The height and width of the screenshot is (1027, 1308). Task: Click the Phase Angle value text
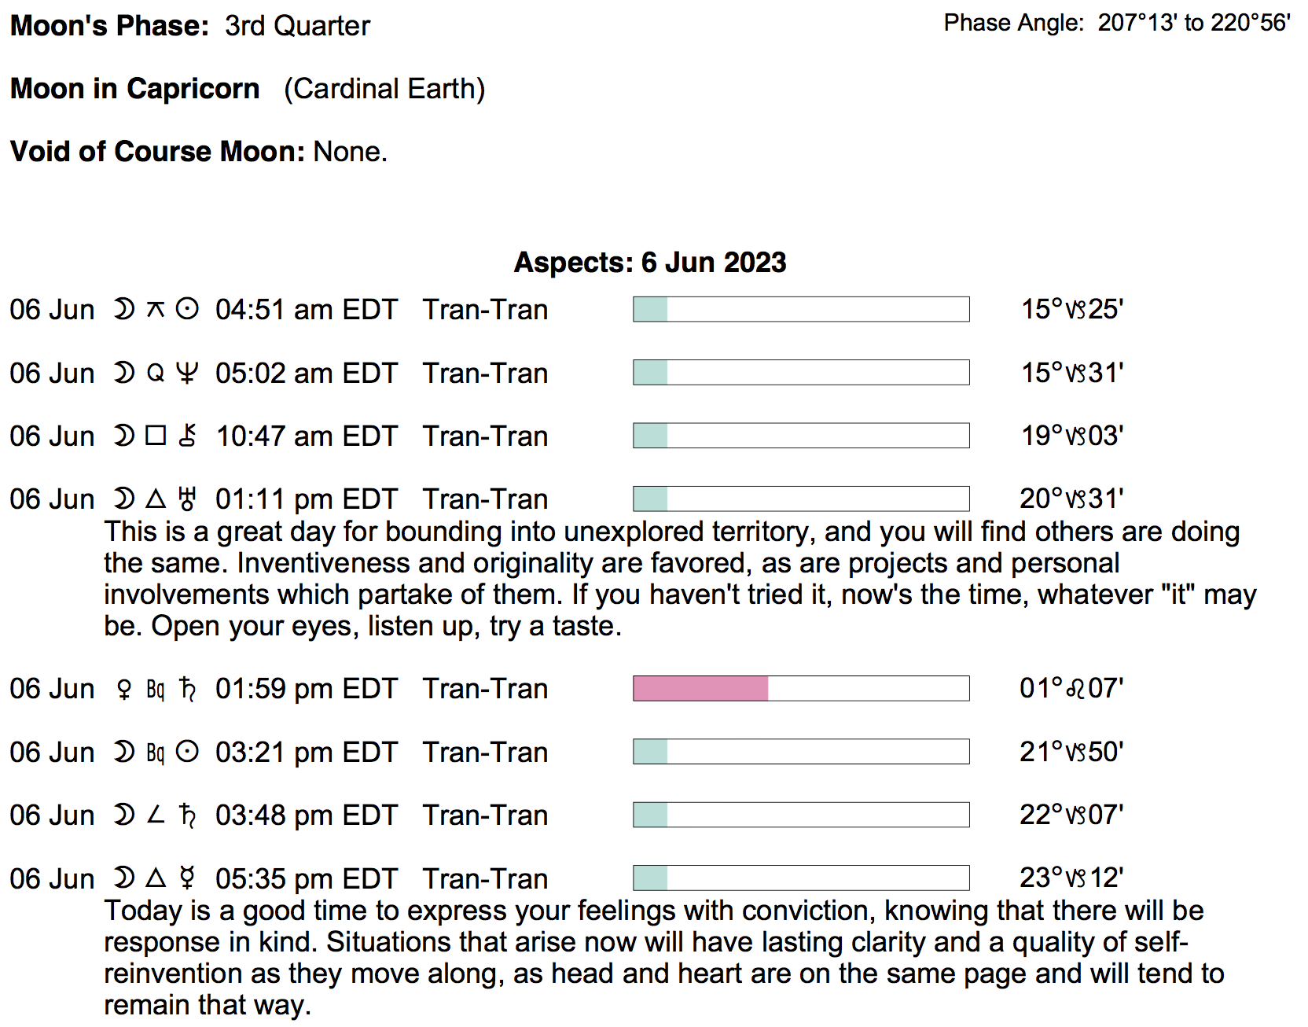tap(1193, 24)
